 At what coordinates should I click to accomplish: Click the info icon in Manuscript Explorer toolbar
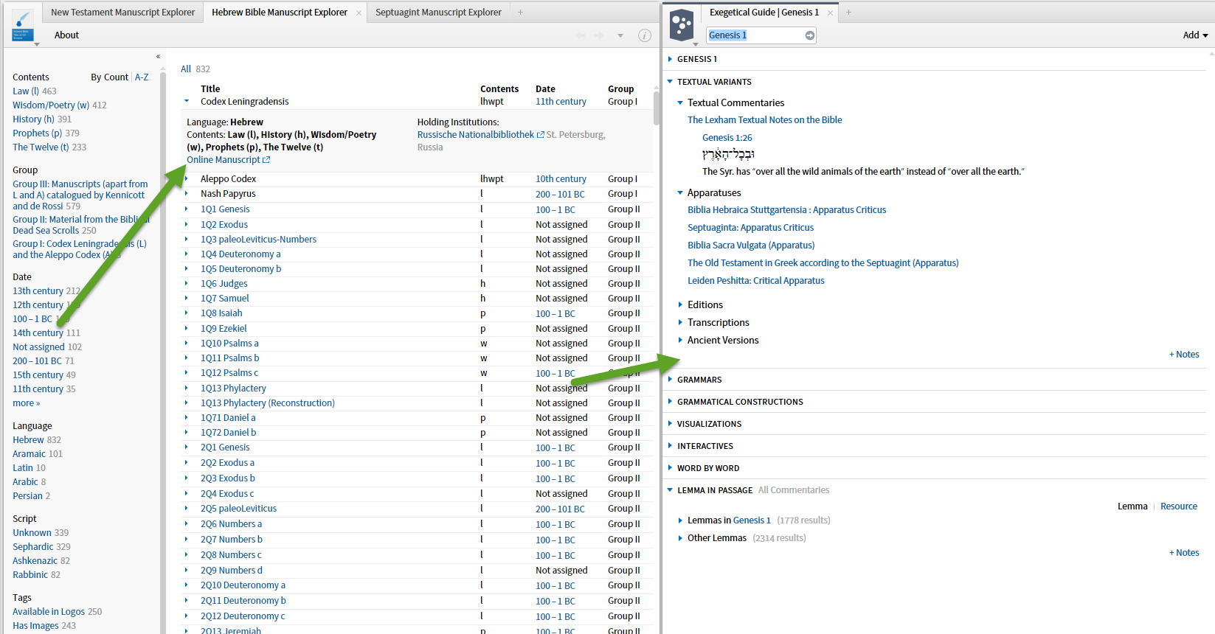point(645,35)
